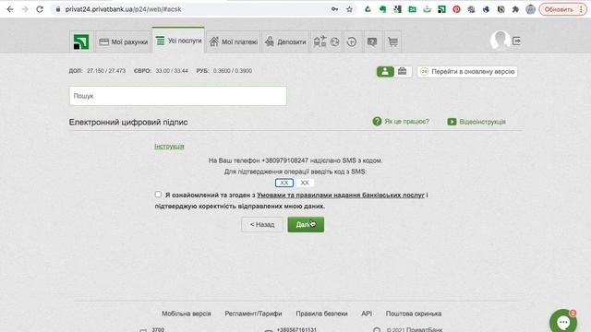The width and height of the screenshot is (591, 332).
Task: Click the < Назад button
Action: (x=262, y=225)
